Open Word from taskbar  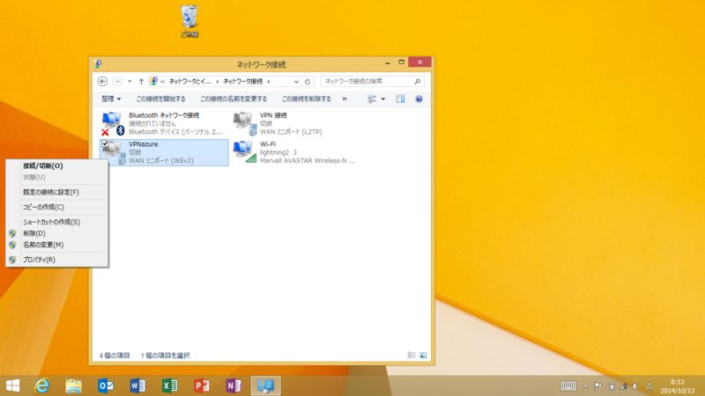coord(137,385)
